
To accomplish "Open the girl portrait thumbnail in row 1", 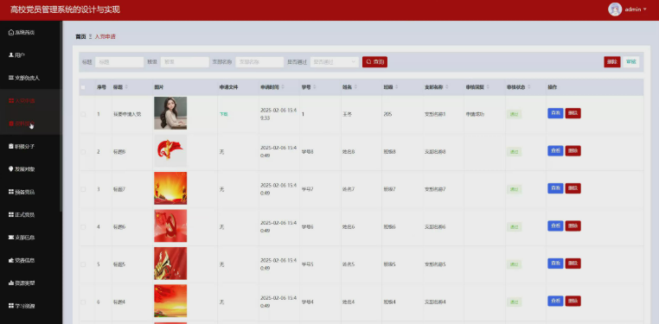I will [x=170, y=113].
